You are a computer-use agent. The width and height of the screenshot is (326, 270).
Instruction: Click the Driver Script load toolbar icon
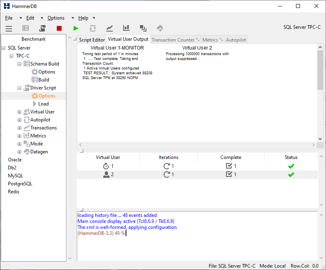pos(42,28)
